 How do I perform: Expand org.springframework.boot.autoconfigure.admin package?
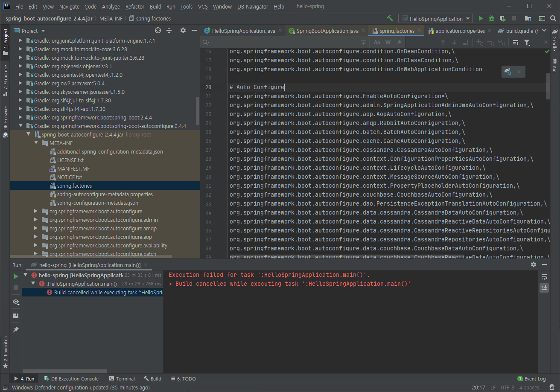[x=36, y=220]
